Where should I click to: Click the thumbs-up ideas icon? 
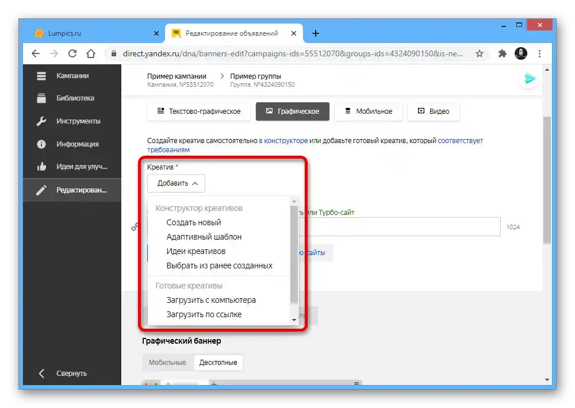[x=41, y=167]
